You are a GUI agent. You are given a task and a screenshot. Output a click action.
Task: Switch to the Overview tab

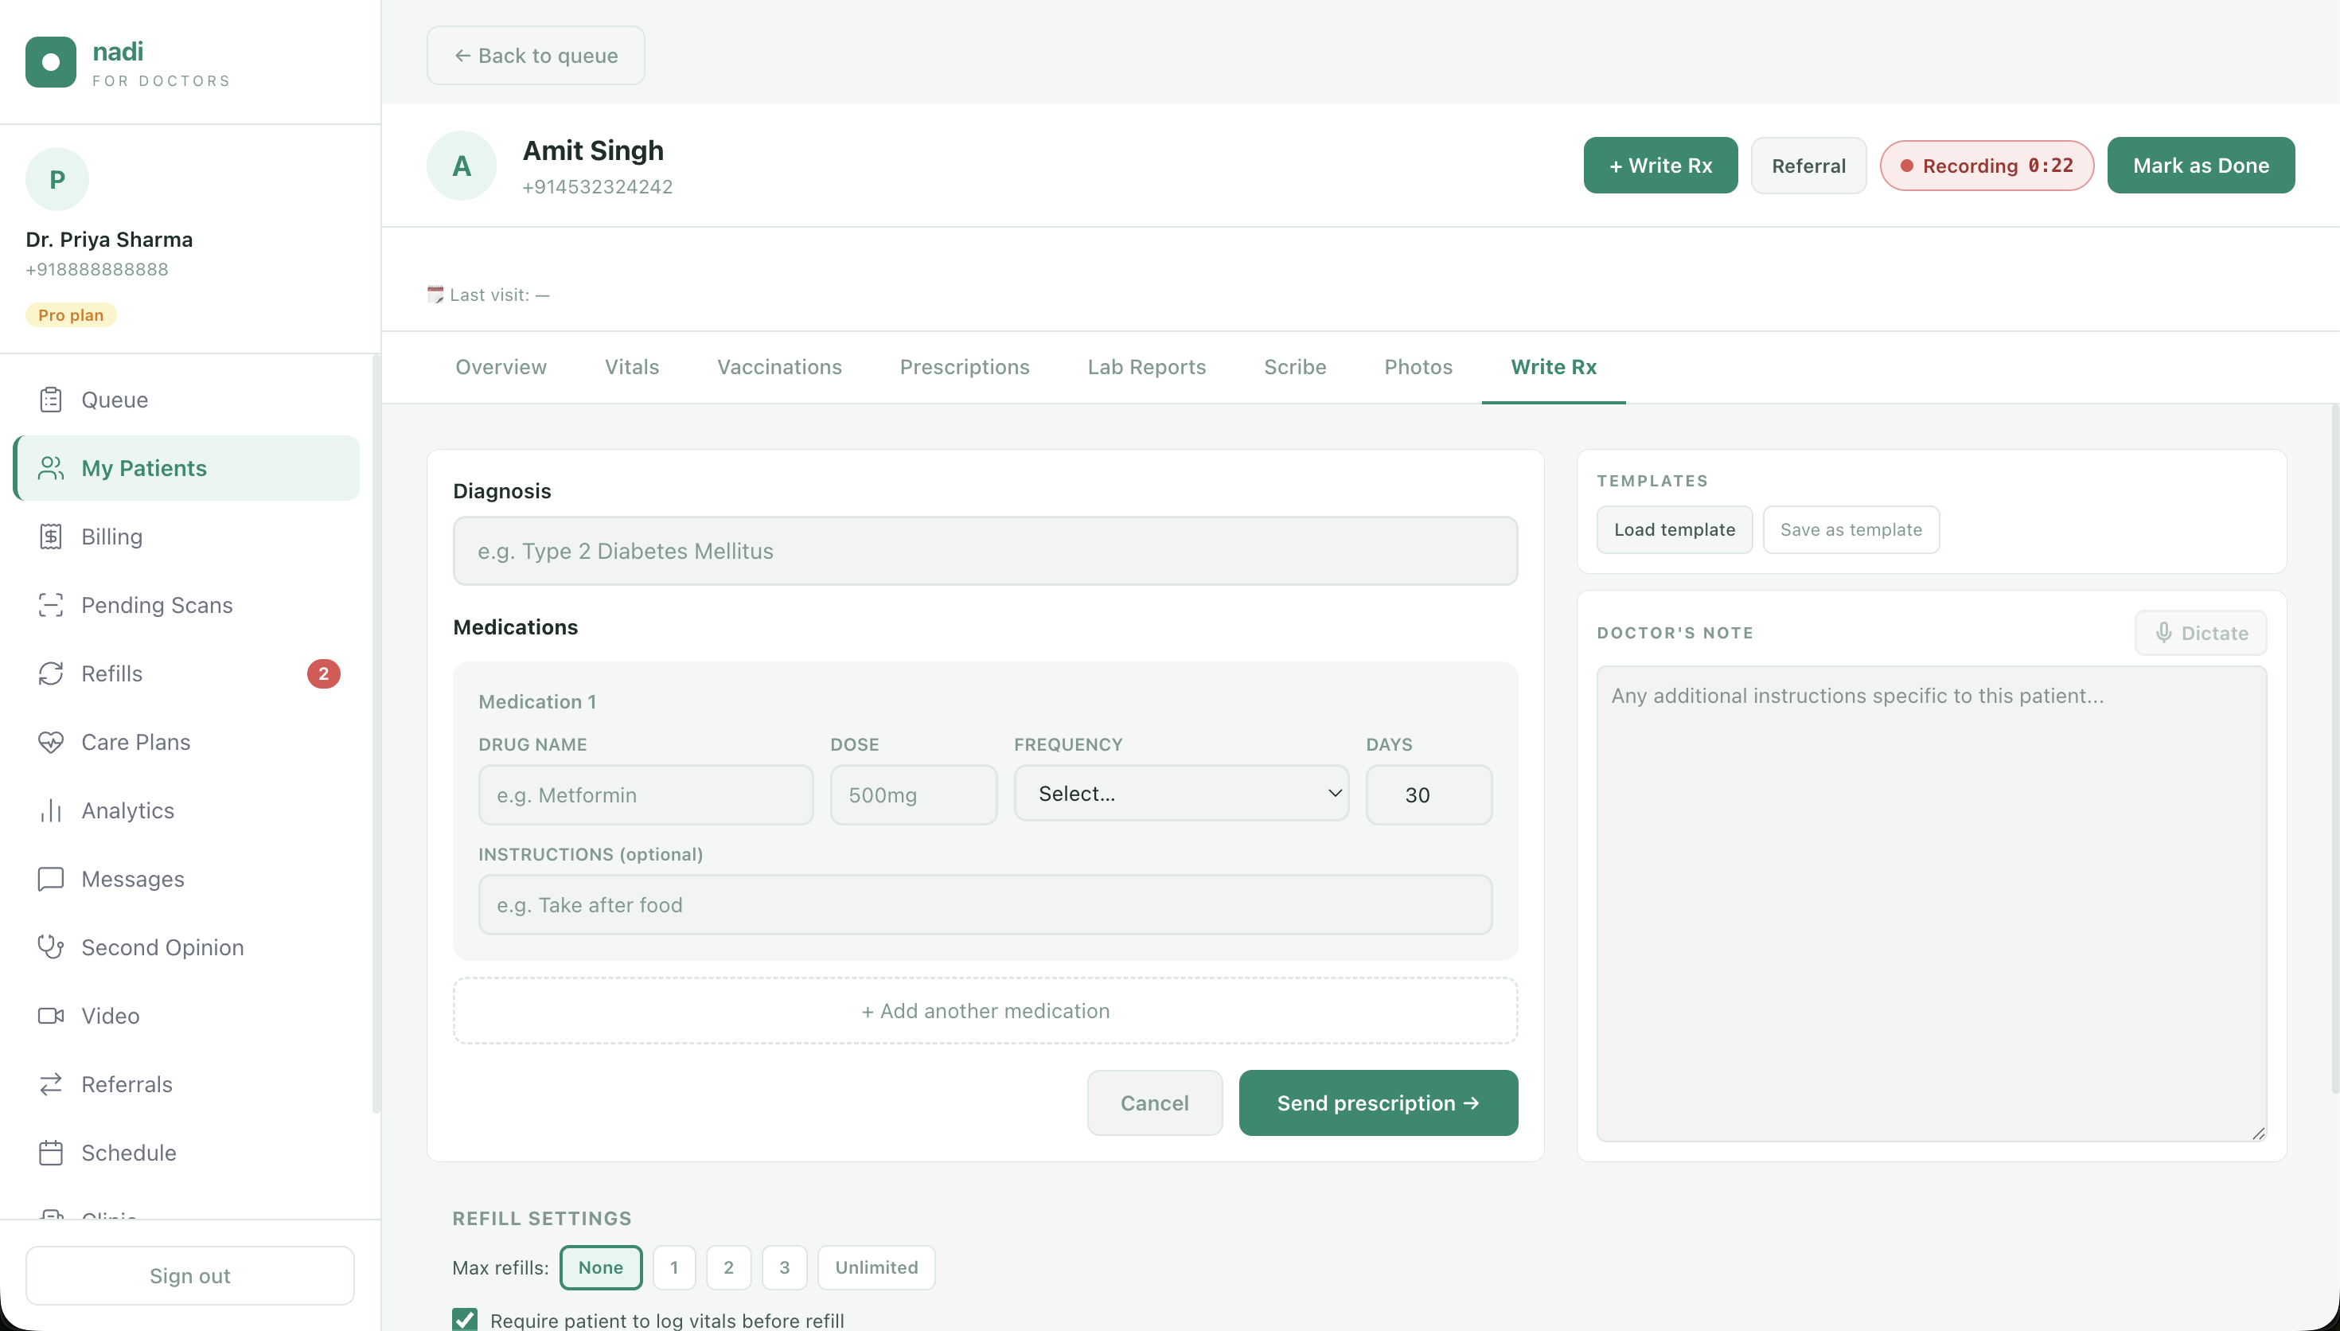point(501,366)
